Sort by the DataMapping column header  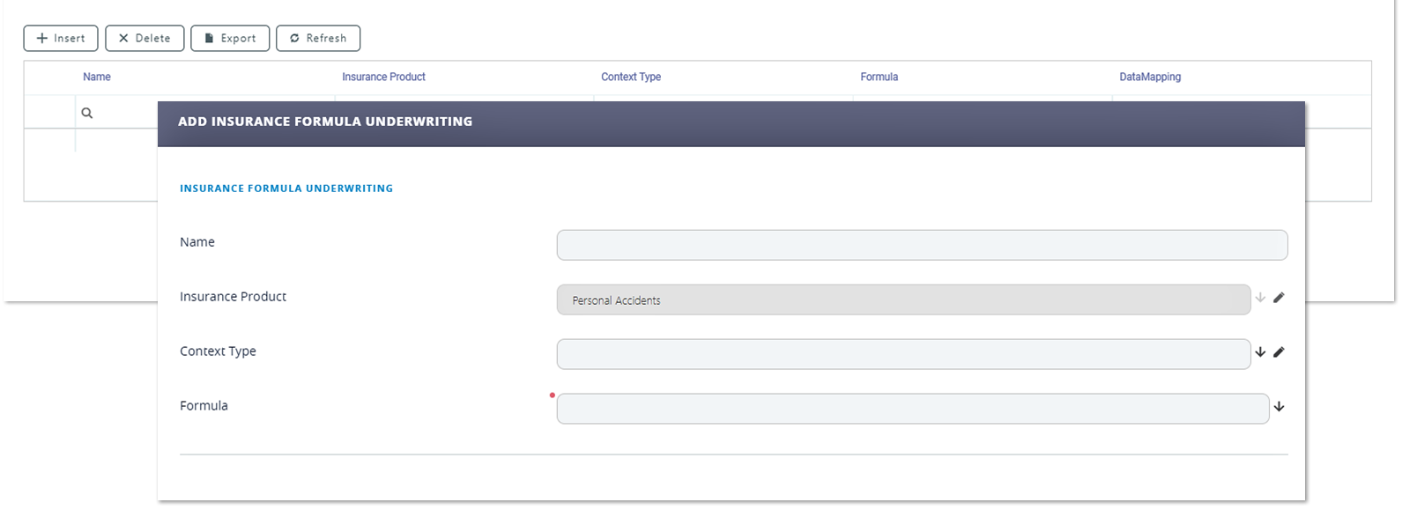1150,78
